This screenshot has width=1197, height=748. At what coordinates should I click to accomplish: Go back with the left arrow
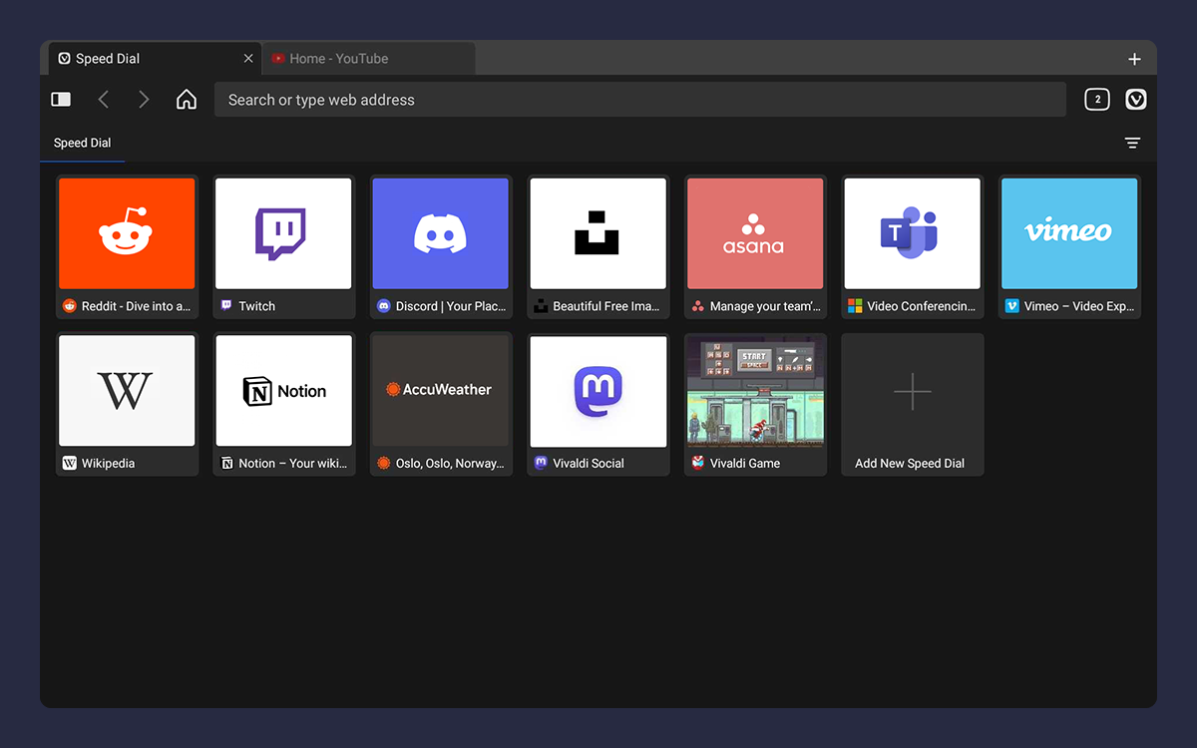pyautogui.click(x=103, y=100)
